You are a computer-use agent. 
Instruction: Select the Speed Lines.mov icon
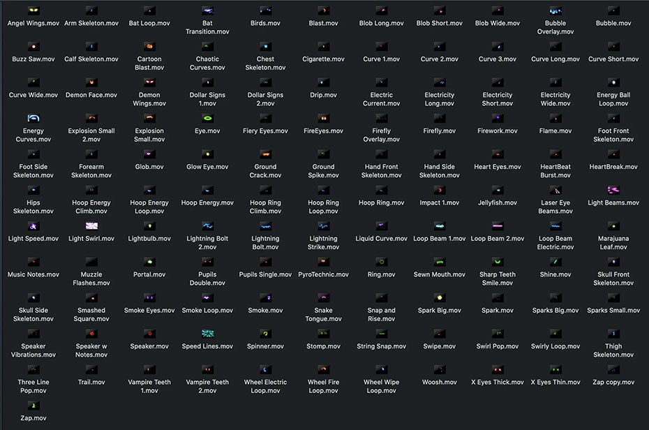207,334
